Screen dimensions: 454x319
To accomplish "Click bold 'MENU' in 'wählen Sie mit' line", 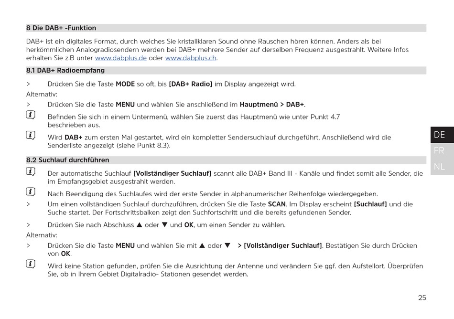I will pos(125,245).
